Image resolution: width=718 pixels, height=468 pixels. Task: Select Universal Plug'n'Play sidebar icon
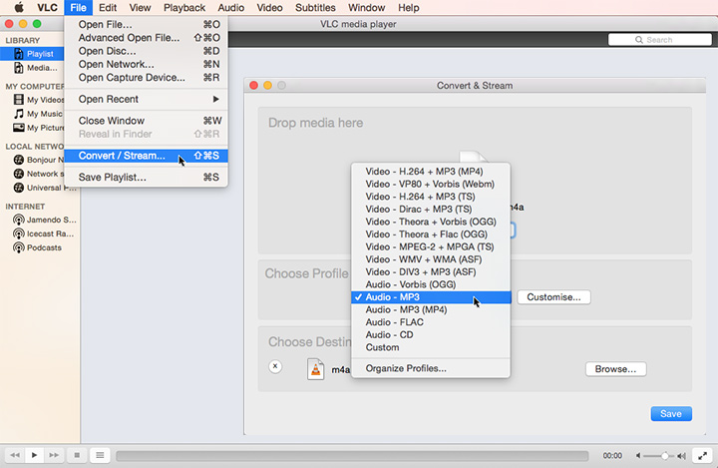(x=18, y=188)
